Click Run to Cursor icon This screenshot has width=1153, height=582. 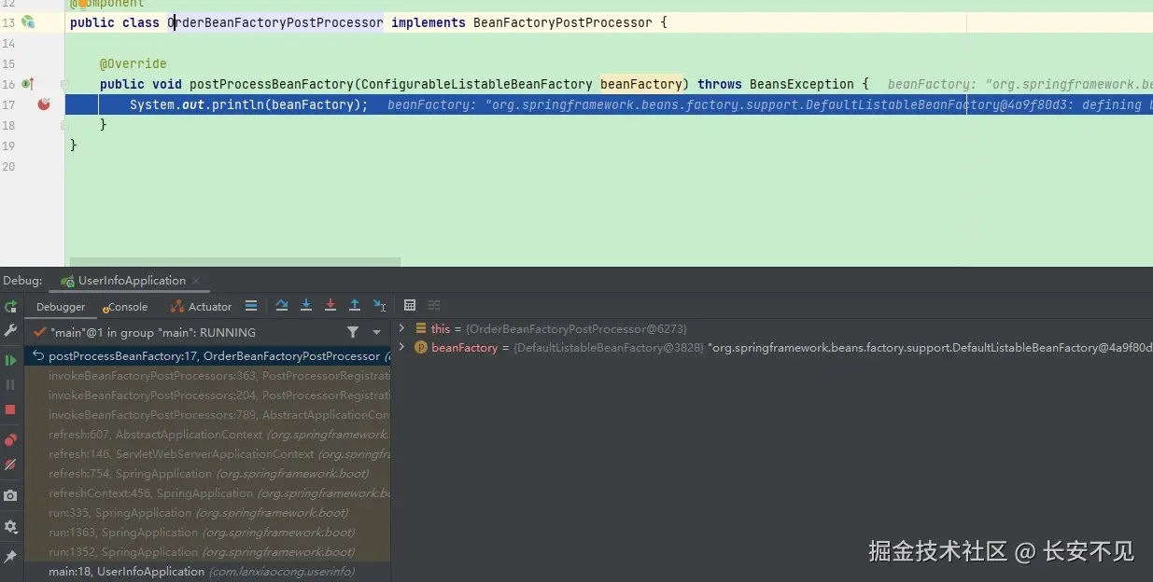click(x=379, y=306)
